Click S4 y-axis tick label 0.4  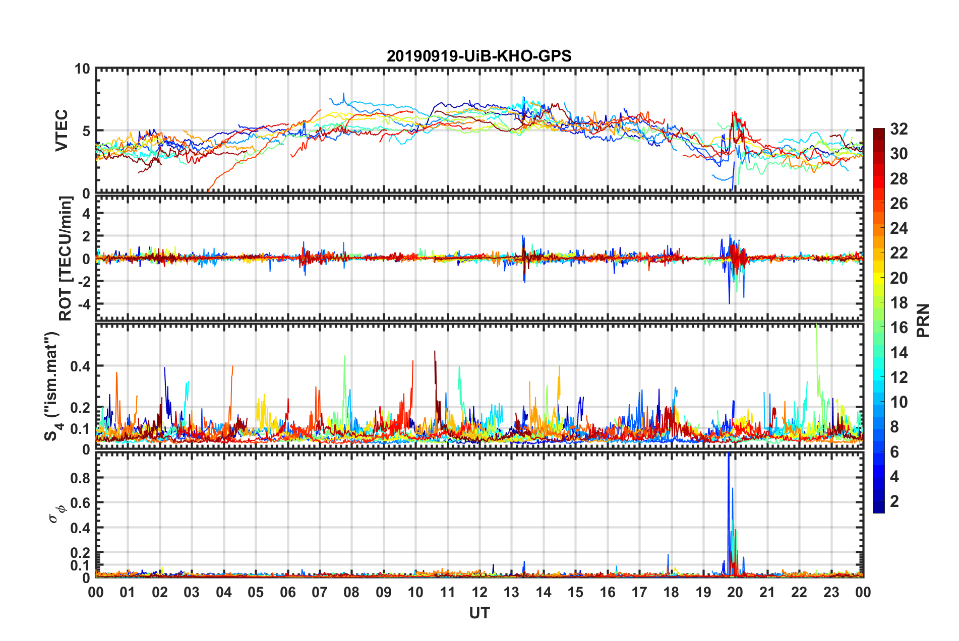tap(81, 366)
